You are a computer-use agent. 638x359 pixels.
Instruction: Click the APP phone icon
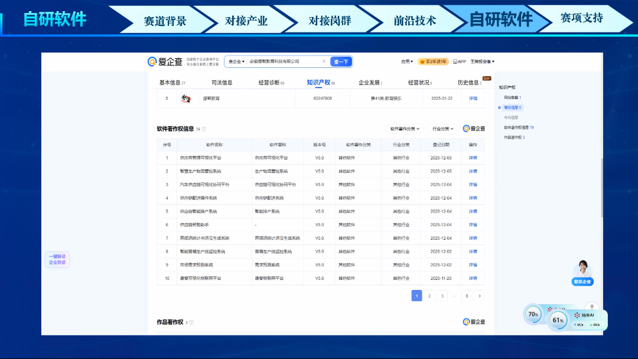(x=455, y=61)
